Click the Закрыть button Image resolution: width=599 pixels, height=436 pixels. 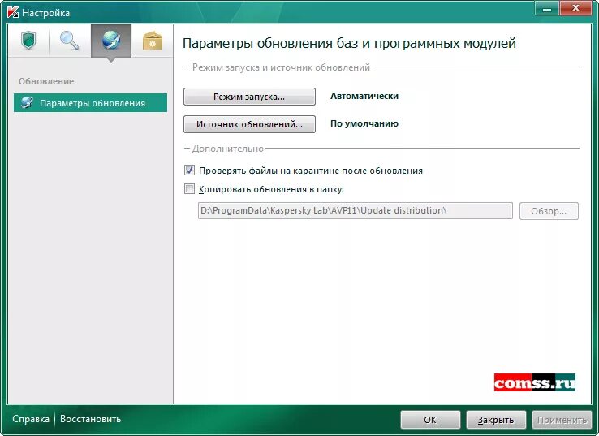[496, 420]
